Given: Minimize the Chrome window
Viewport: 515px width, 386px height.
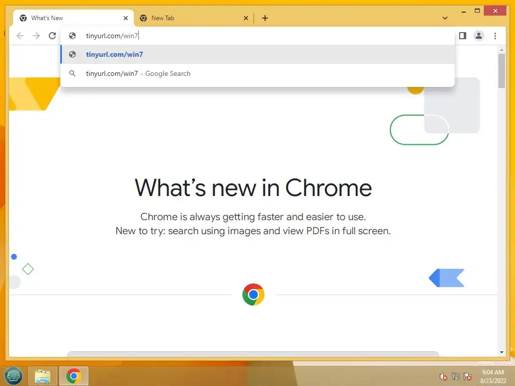Looking at the screenshot, I should (463, 12).
